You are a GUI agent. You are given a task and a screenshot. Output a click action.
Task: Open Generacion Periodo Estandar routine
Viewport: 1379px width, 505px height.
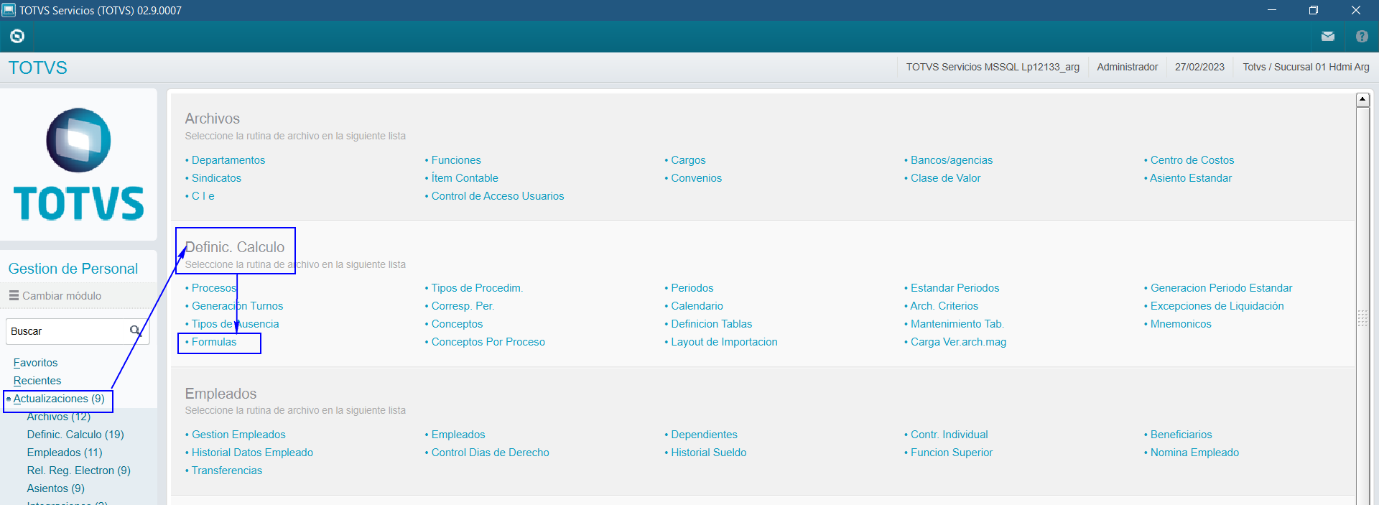[x=1221, y=288]
